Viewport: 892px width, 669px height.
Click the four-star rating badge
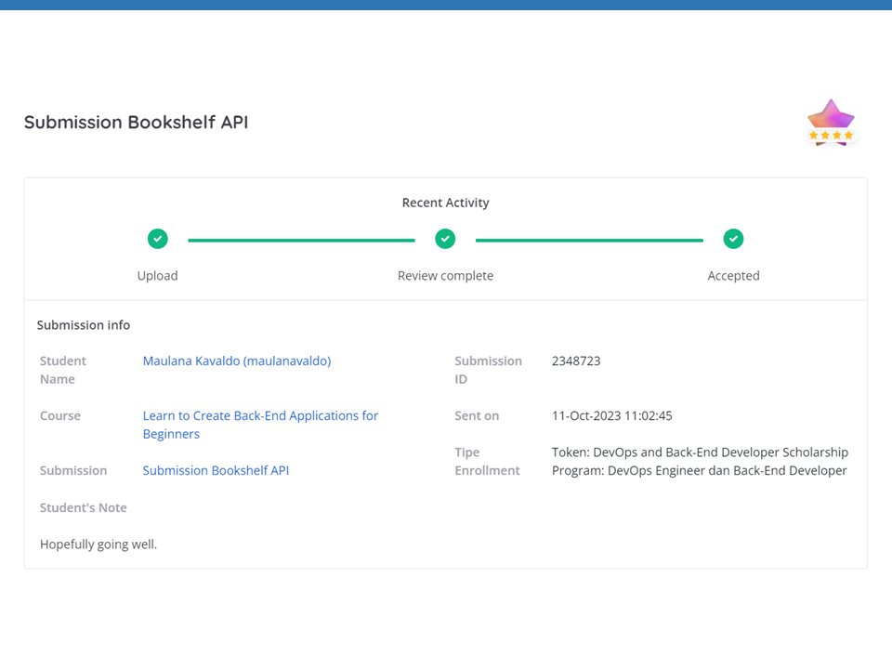(831, 123)
